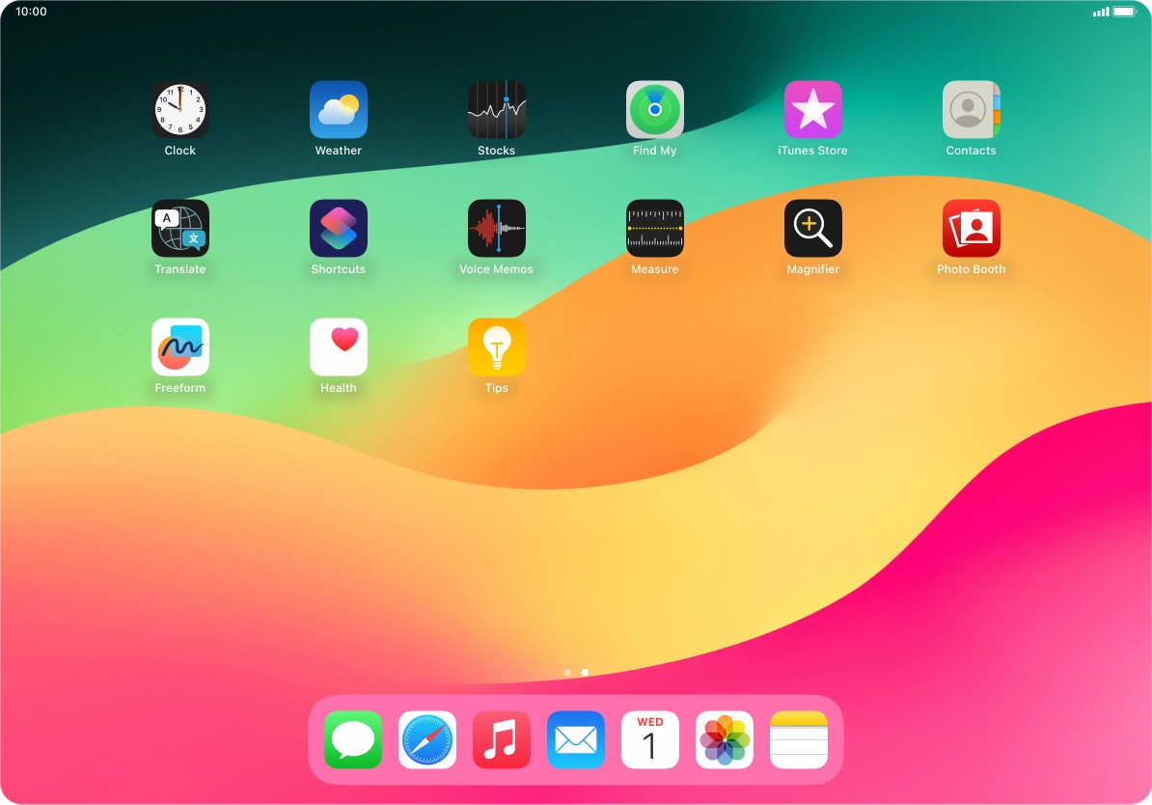The height and width of the screenshot is (805, 1152).
Task: Launch the Shortcuts app
Action: (338, 228)
